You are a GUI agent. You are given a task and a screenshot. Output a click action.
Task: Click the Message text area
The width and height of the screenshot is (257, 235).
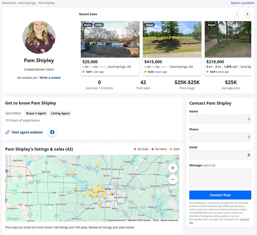pyautogui.click(x=220, y=178)
